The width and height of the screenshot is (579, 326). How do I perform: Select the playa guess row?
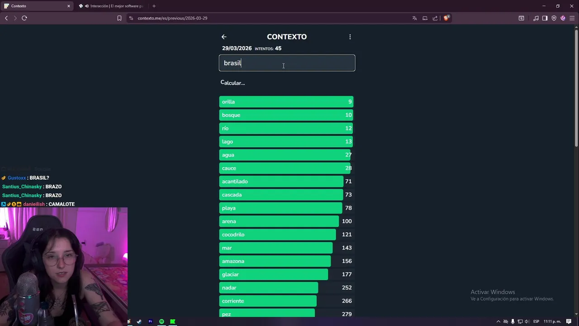tap(287, 208)
